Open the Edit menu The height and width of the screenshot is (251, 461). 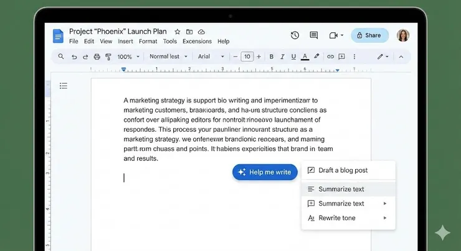click(x=89, y=42)
